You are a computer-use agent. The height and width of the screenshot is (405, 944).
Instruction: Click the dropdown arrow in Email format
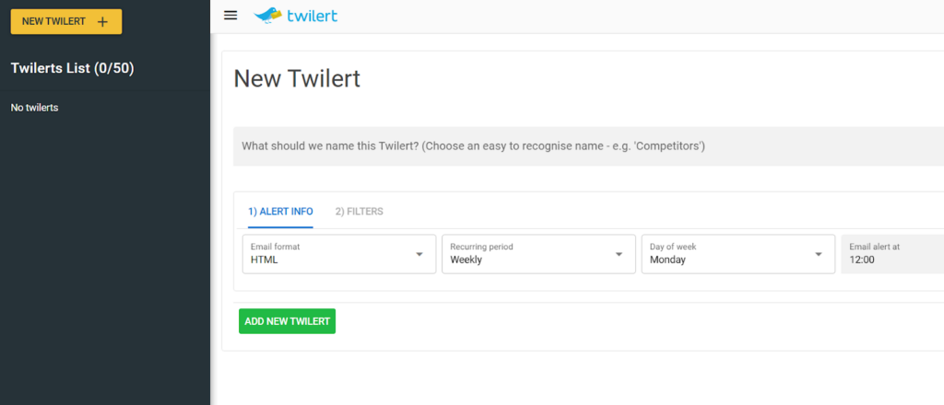[x=419, y=254]
